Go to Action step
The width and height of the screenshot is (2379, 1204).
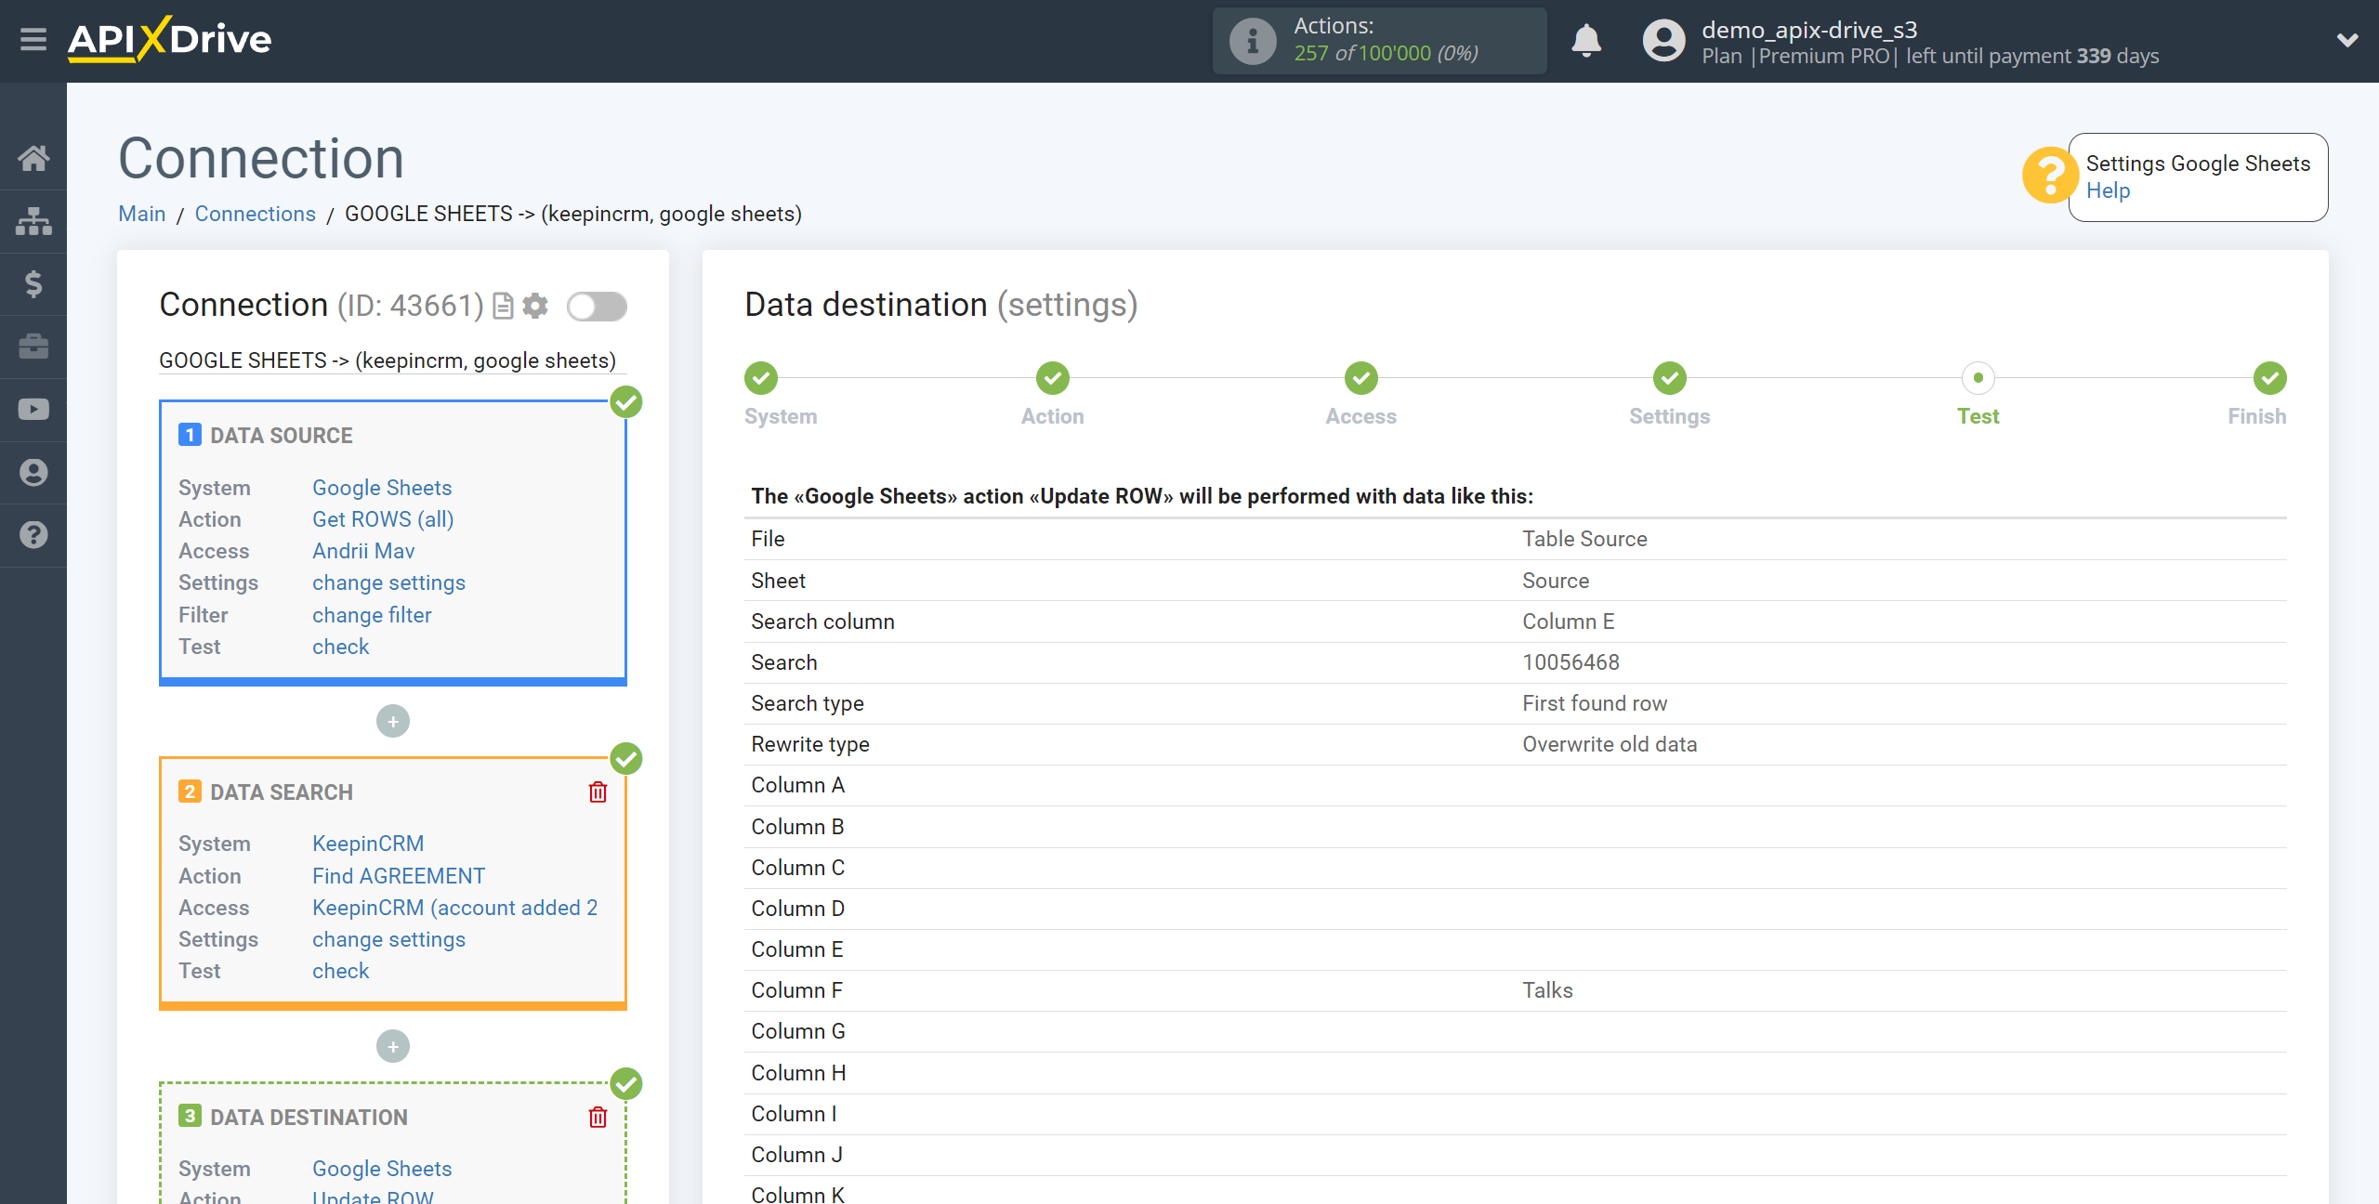click(1053, 378)
